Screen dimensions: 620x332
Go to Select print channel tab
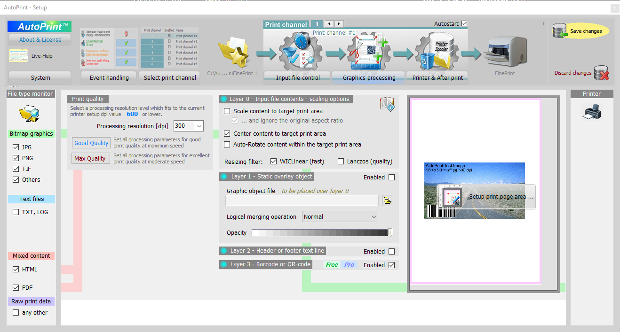[170, 77]
